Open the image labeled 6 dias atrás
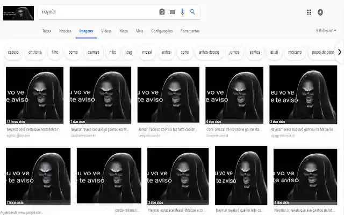 pyautogui.click(x=234, y=96)
